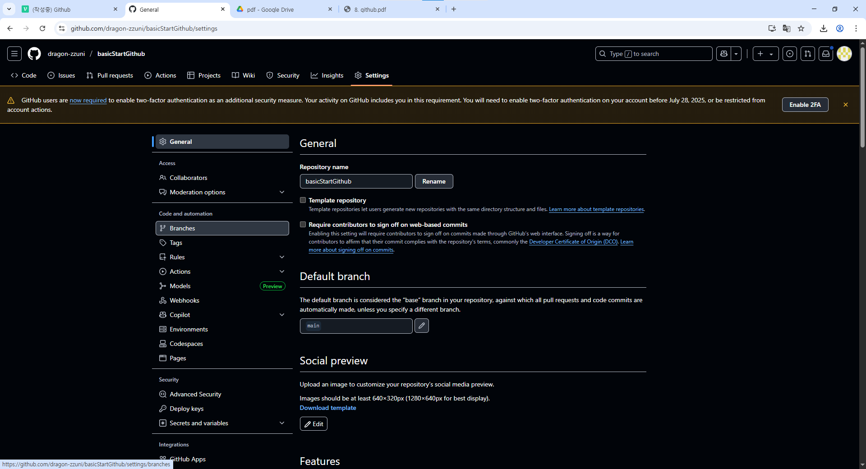The width and height of the screenshot is (866, 469).
Task: Open the Wiki tab
Action: (244, 75)
